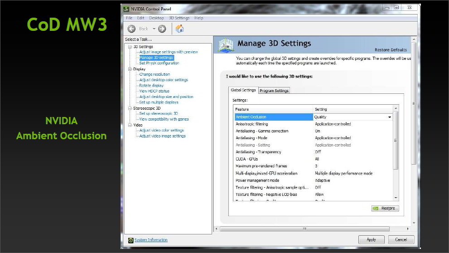Click settings list scroll down arrow
The image size is (449, 253).
point(396,198)
